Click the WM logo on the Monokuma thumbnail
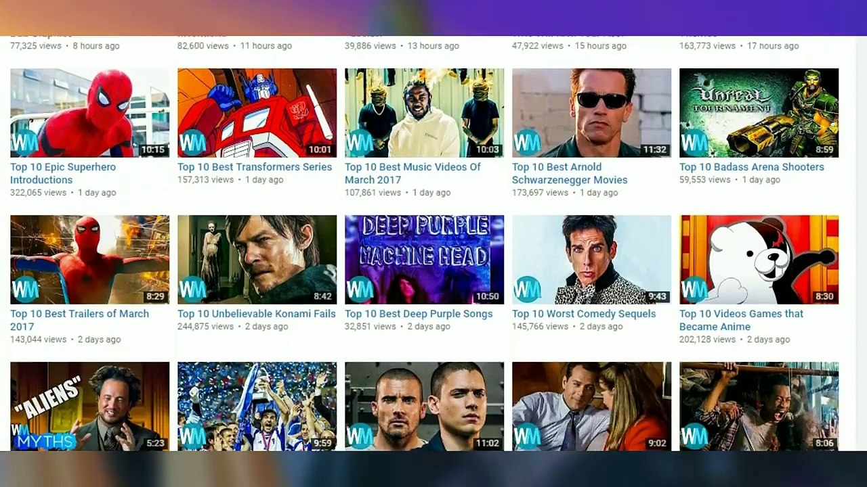The image size is (867, 487). pos(694,289)
